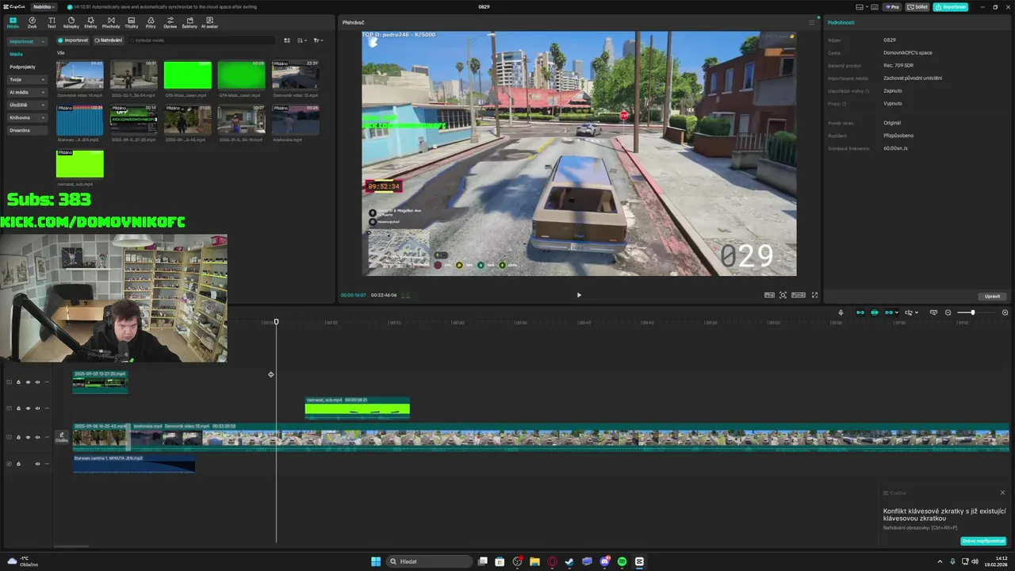This screenshot has height=571, width=1015.
Task: Click the preview snapshot focus icon
Action: pos(783,295)
